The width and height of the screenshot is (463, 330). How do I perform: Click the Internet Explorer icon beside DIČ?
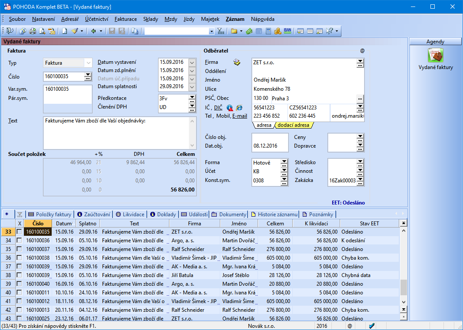pos(239,108)
